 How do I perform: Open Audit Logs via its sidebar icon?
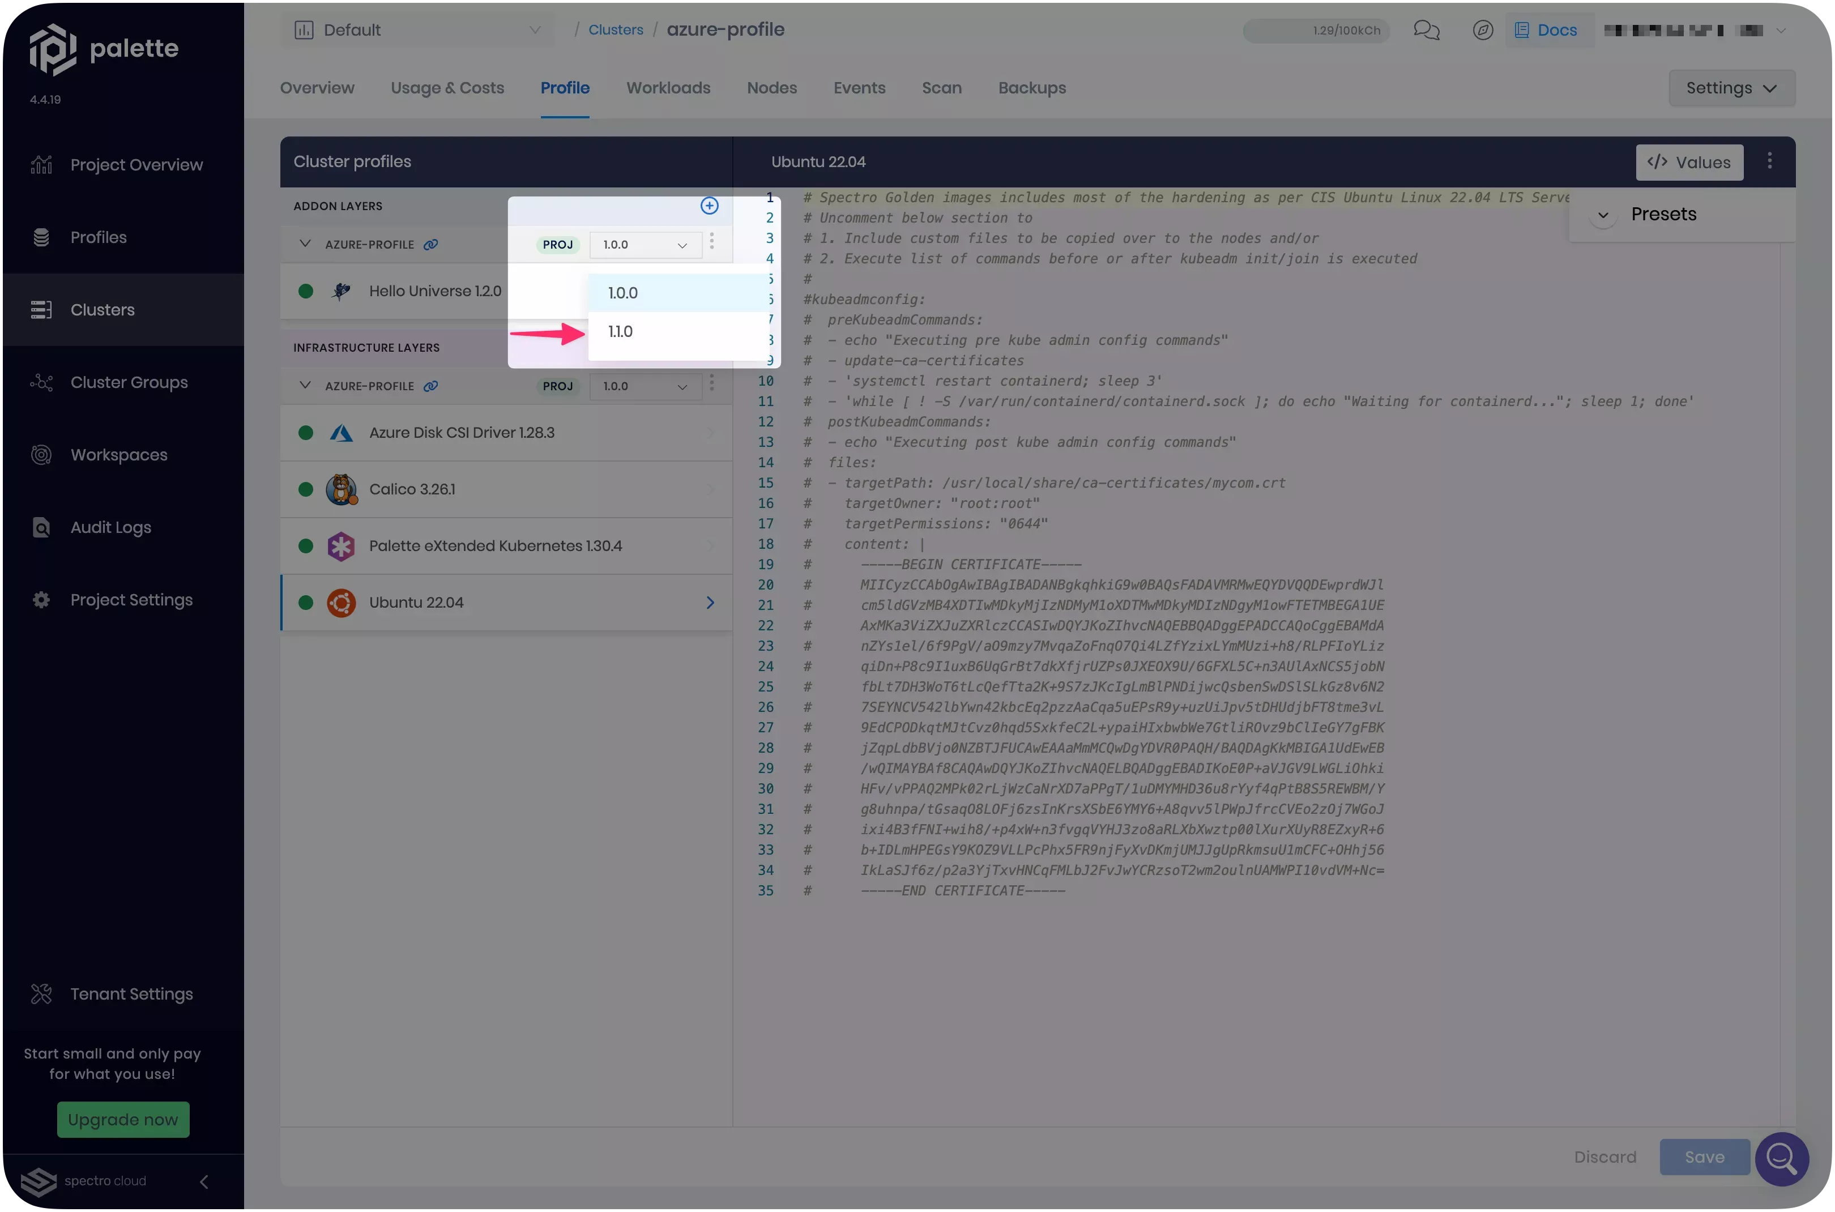click(x=41, y=527)
